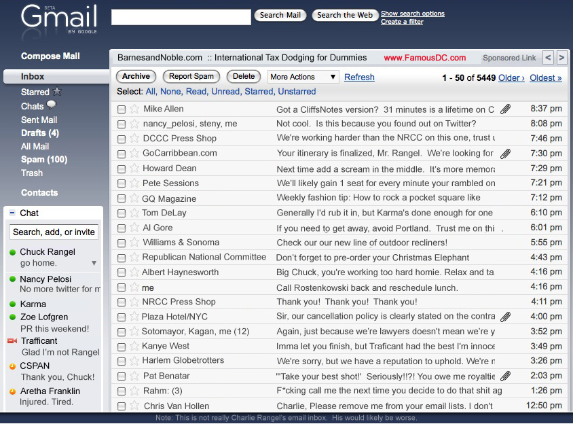The height and width of the screenshot is (424, 573).
Task: Select the Kanye West email checkbox
Action: tap(122, 347)
